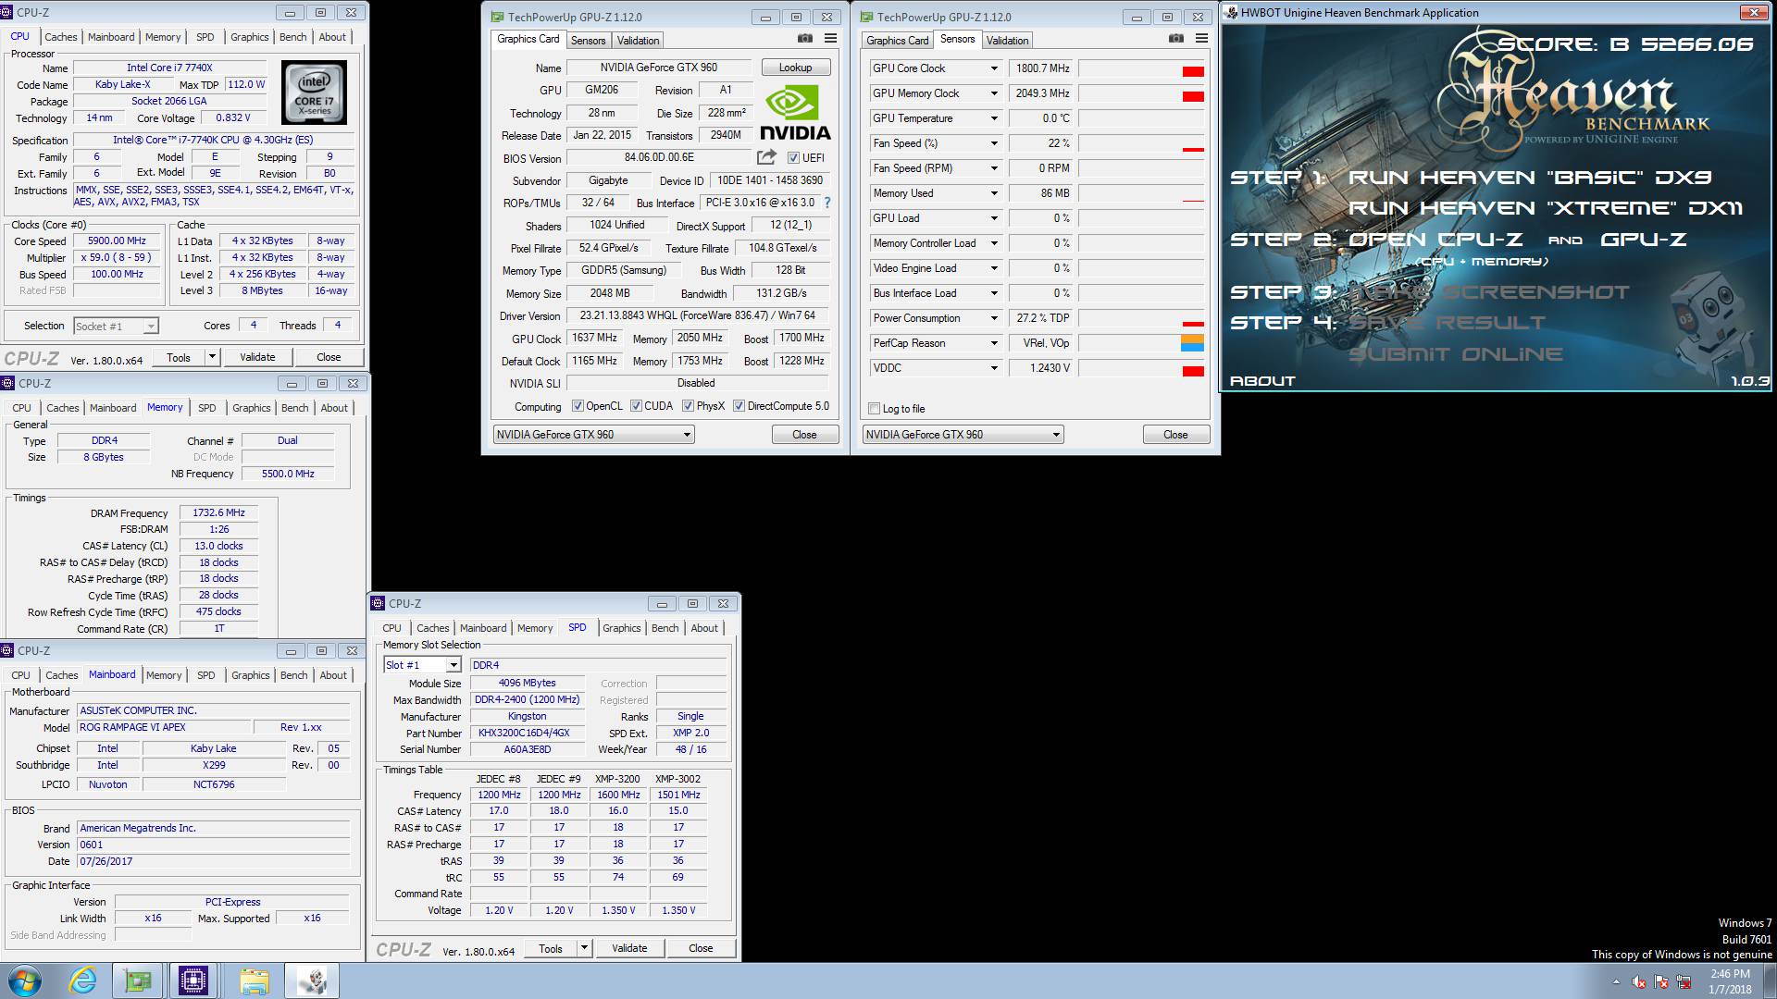Open Memory Used sensor dropdown
Viewport: 1777px width, 999px height.
click(x=994, y=193)
